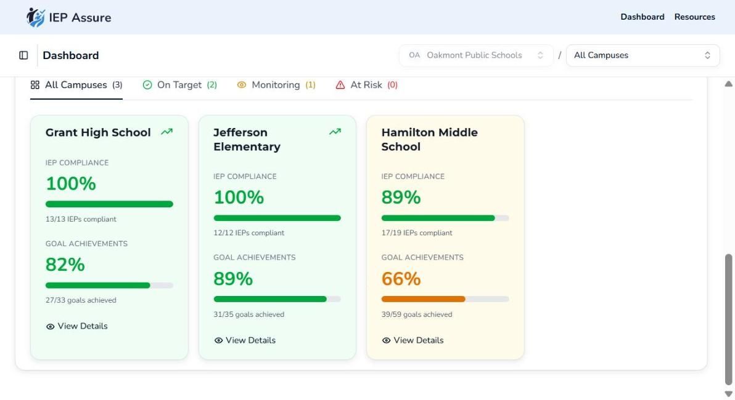Click the eye icon for Grant High School details
Image resolution: width=735 pixels, height=400 pixels.
(50, 327)
